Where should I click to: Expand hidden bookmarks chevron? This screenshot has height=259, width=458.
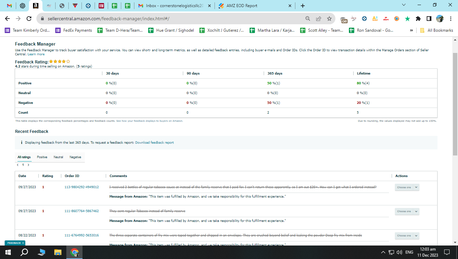pyautogui.click(x=411, y=30)
